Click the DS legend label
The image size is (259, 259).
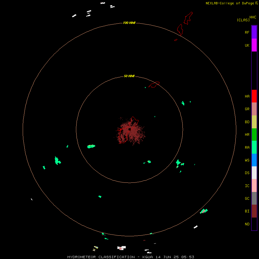247,173
